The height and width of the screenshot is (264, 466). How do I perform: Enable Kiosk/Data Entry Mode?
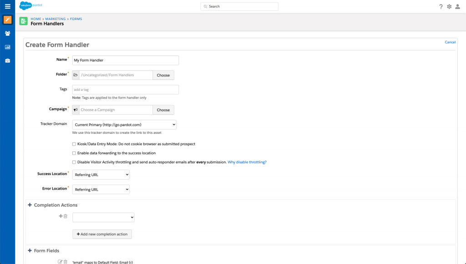[74, 144]
